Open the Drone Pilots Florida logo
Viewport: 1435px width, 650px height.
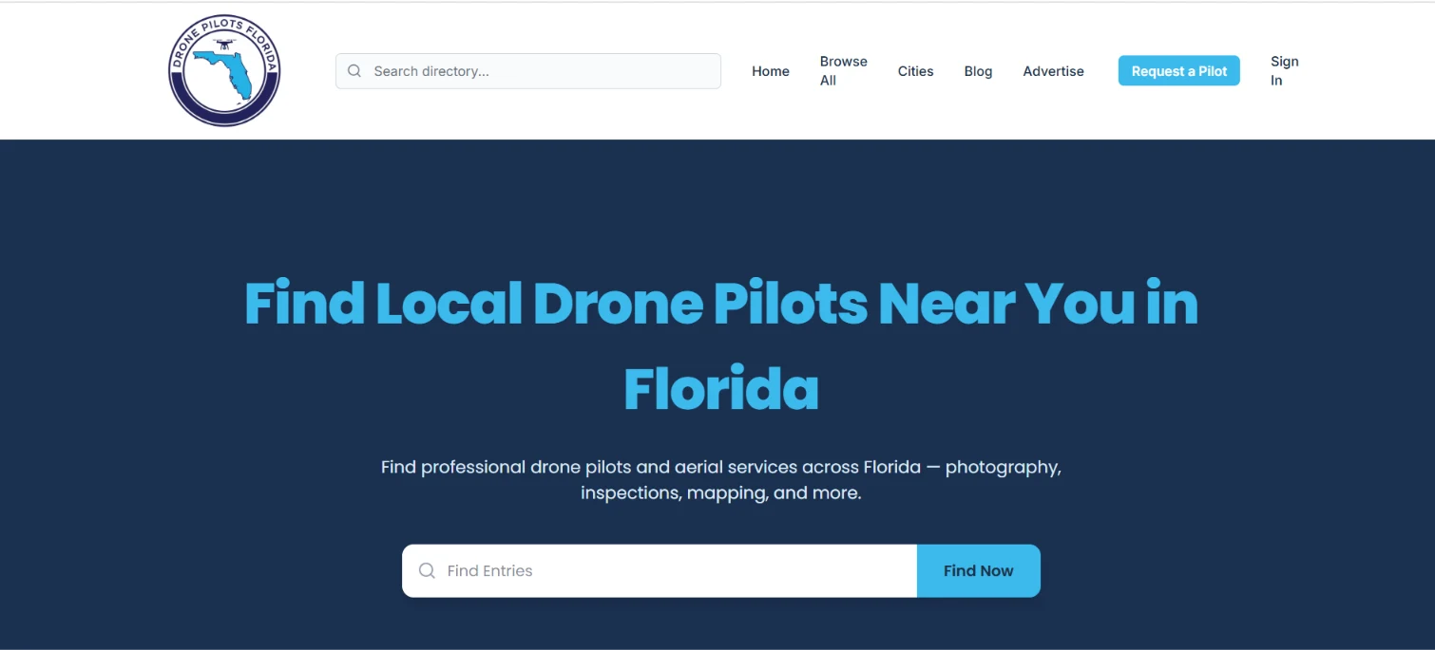point(224,71)
